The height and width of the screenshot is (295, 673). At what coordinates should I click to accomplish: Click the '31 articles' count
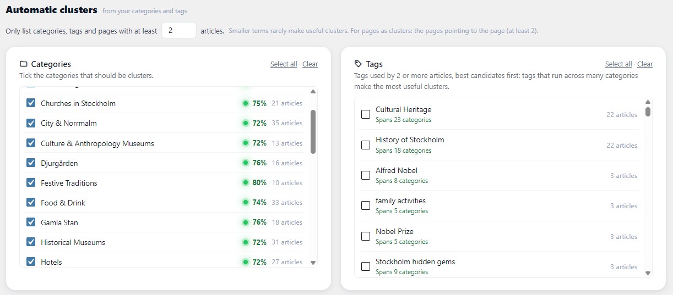click(287, 242)
